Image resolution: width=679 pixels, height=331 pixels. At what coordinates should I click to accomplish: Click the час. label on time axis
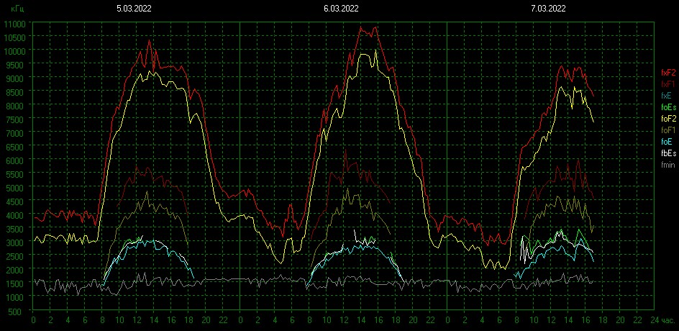click(667, 319)
